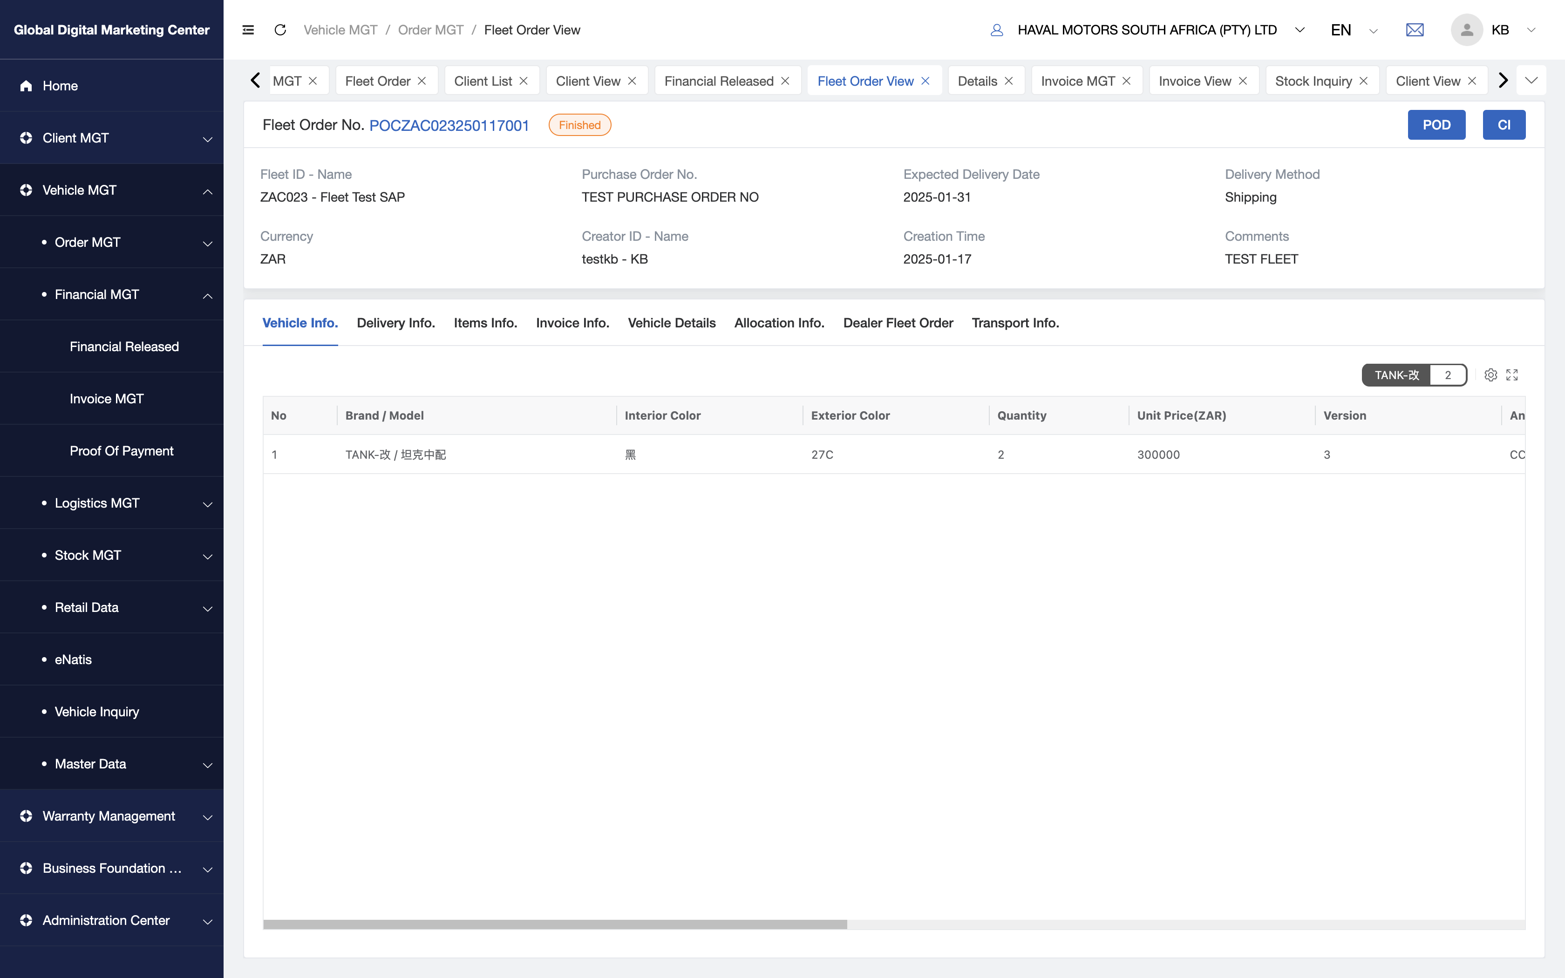Select the Vehicle Info. tab
The image size is (1565, 978).
tap(300, 323)
